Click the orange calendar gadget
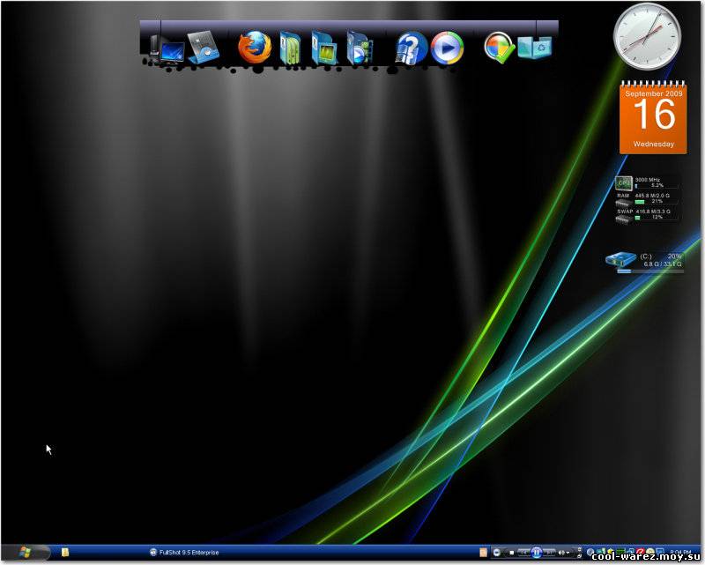The width and height of the screenshot is (705, 565). (x=653, y=117)
